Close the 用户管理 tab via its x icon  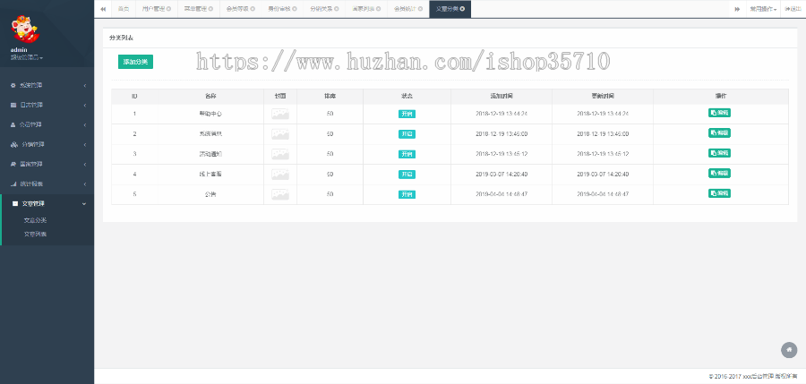(x=168, y=9)
